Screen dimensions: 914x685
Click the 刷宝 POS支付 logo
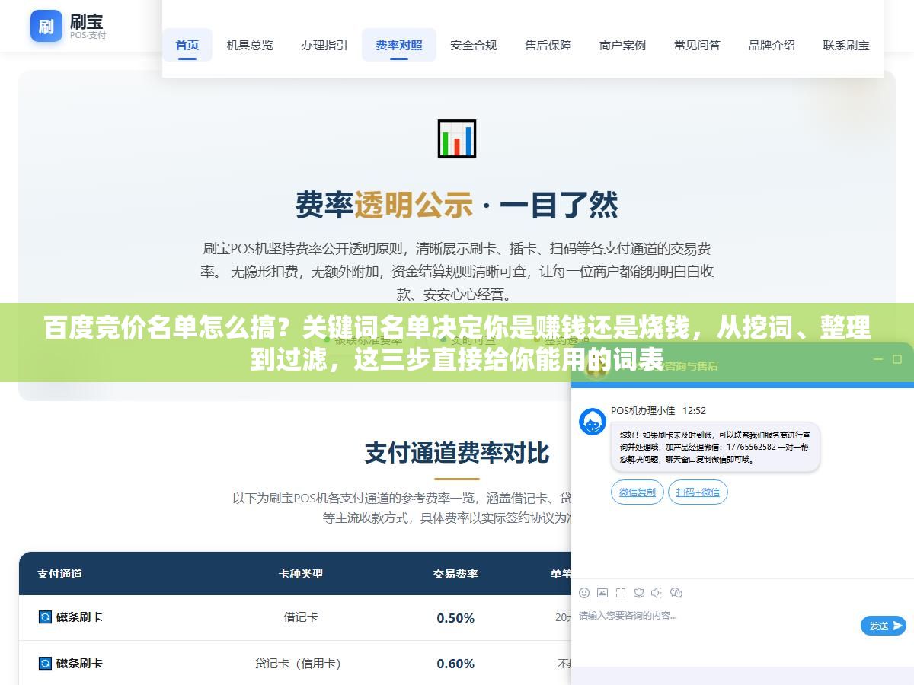[x=69, y=26]
